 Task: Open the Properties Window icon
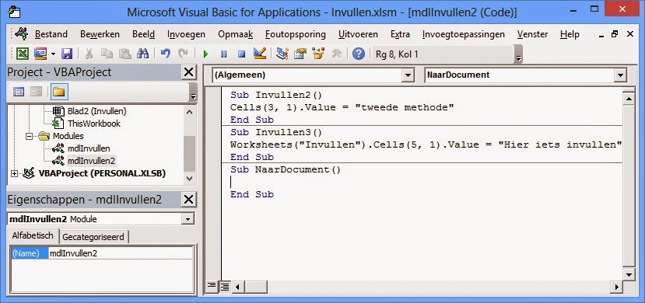pos(300,54)
